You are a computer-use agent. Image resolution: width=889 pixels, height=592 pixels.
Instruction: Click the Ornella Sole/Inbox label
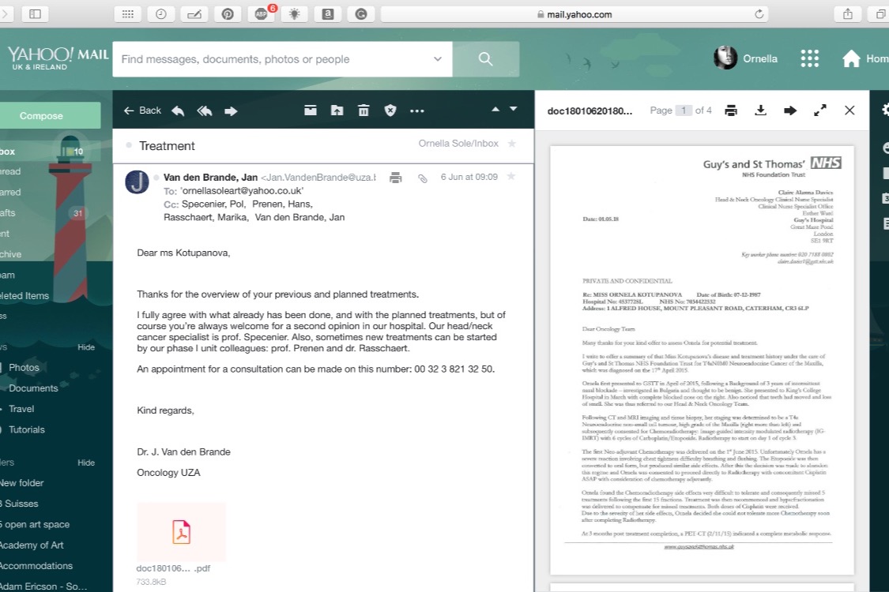458,144
